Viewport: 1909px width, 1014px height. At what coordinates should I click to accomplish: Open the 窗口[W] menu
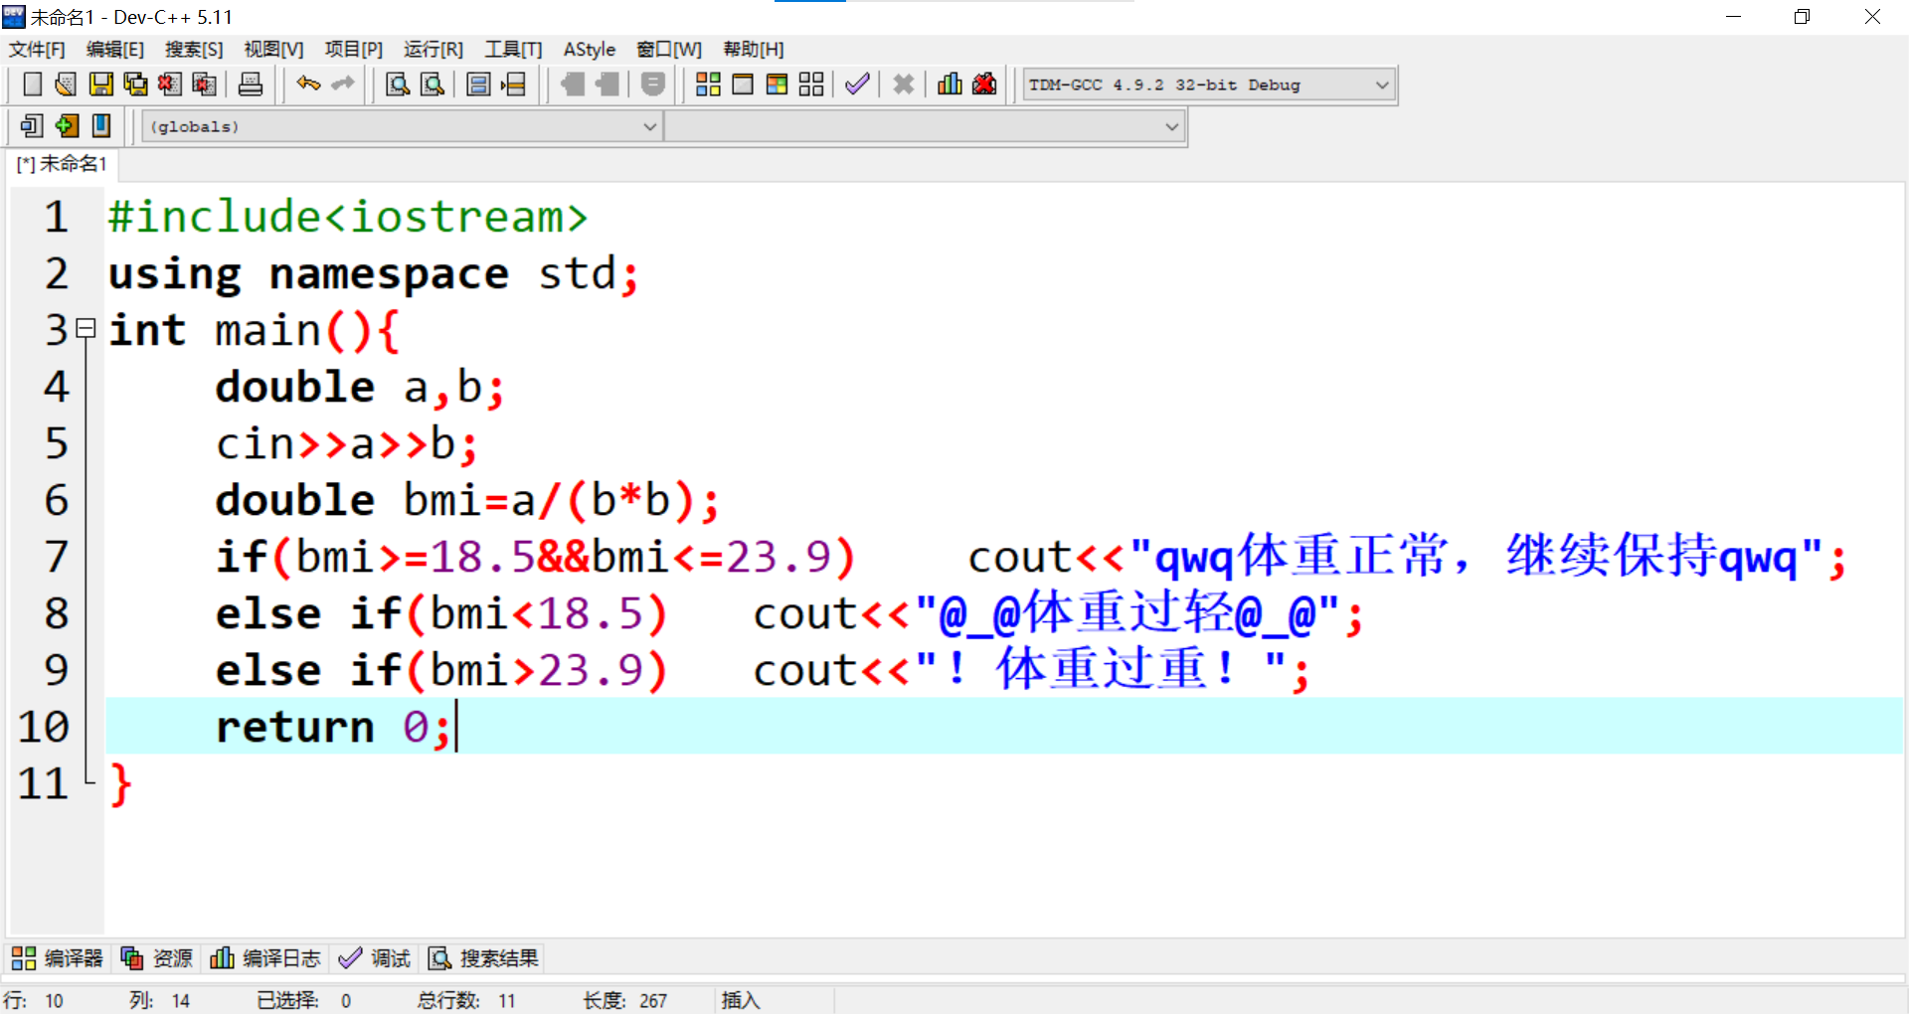pyautogui.click(x=669, y=49)
